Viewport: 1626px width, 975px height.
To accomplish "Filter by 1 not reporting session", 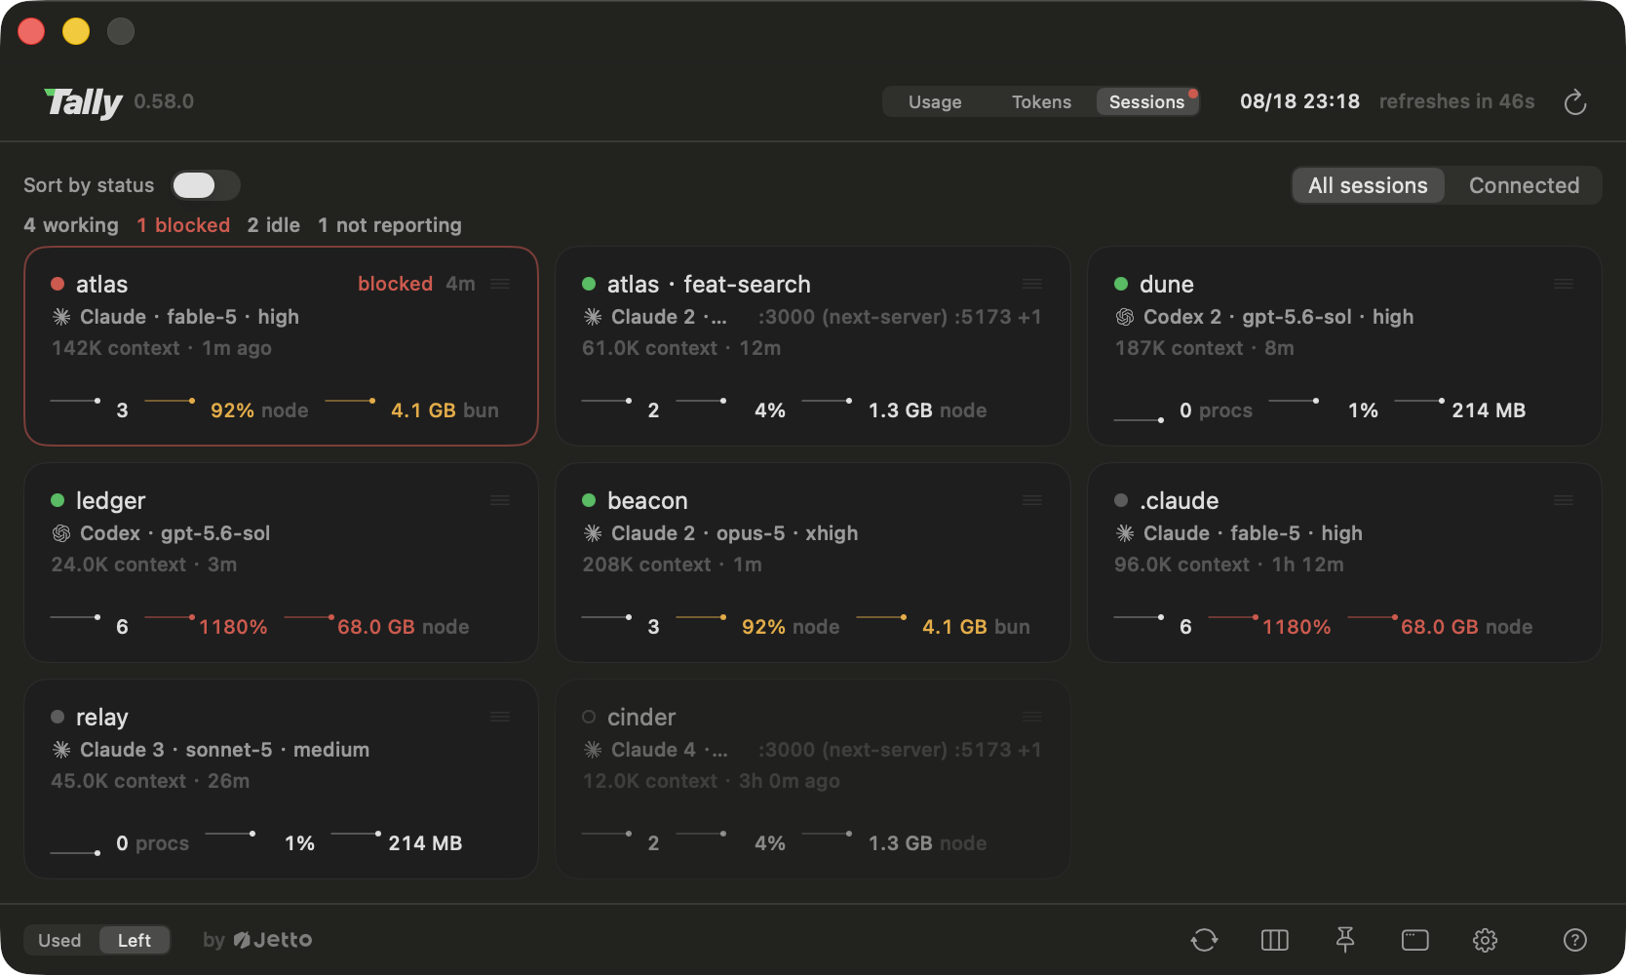I will 390,225.
